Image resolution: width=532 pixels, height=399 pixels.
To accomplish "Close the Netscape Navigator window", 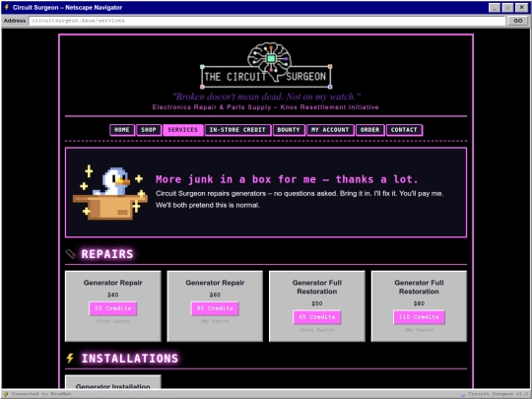I will pos(521,8).
